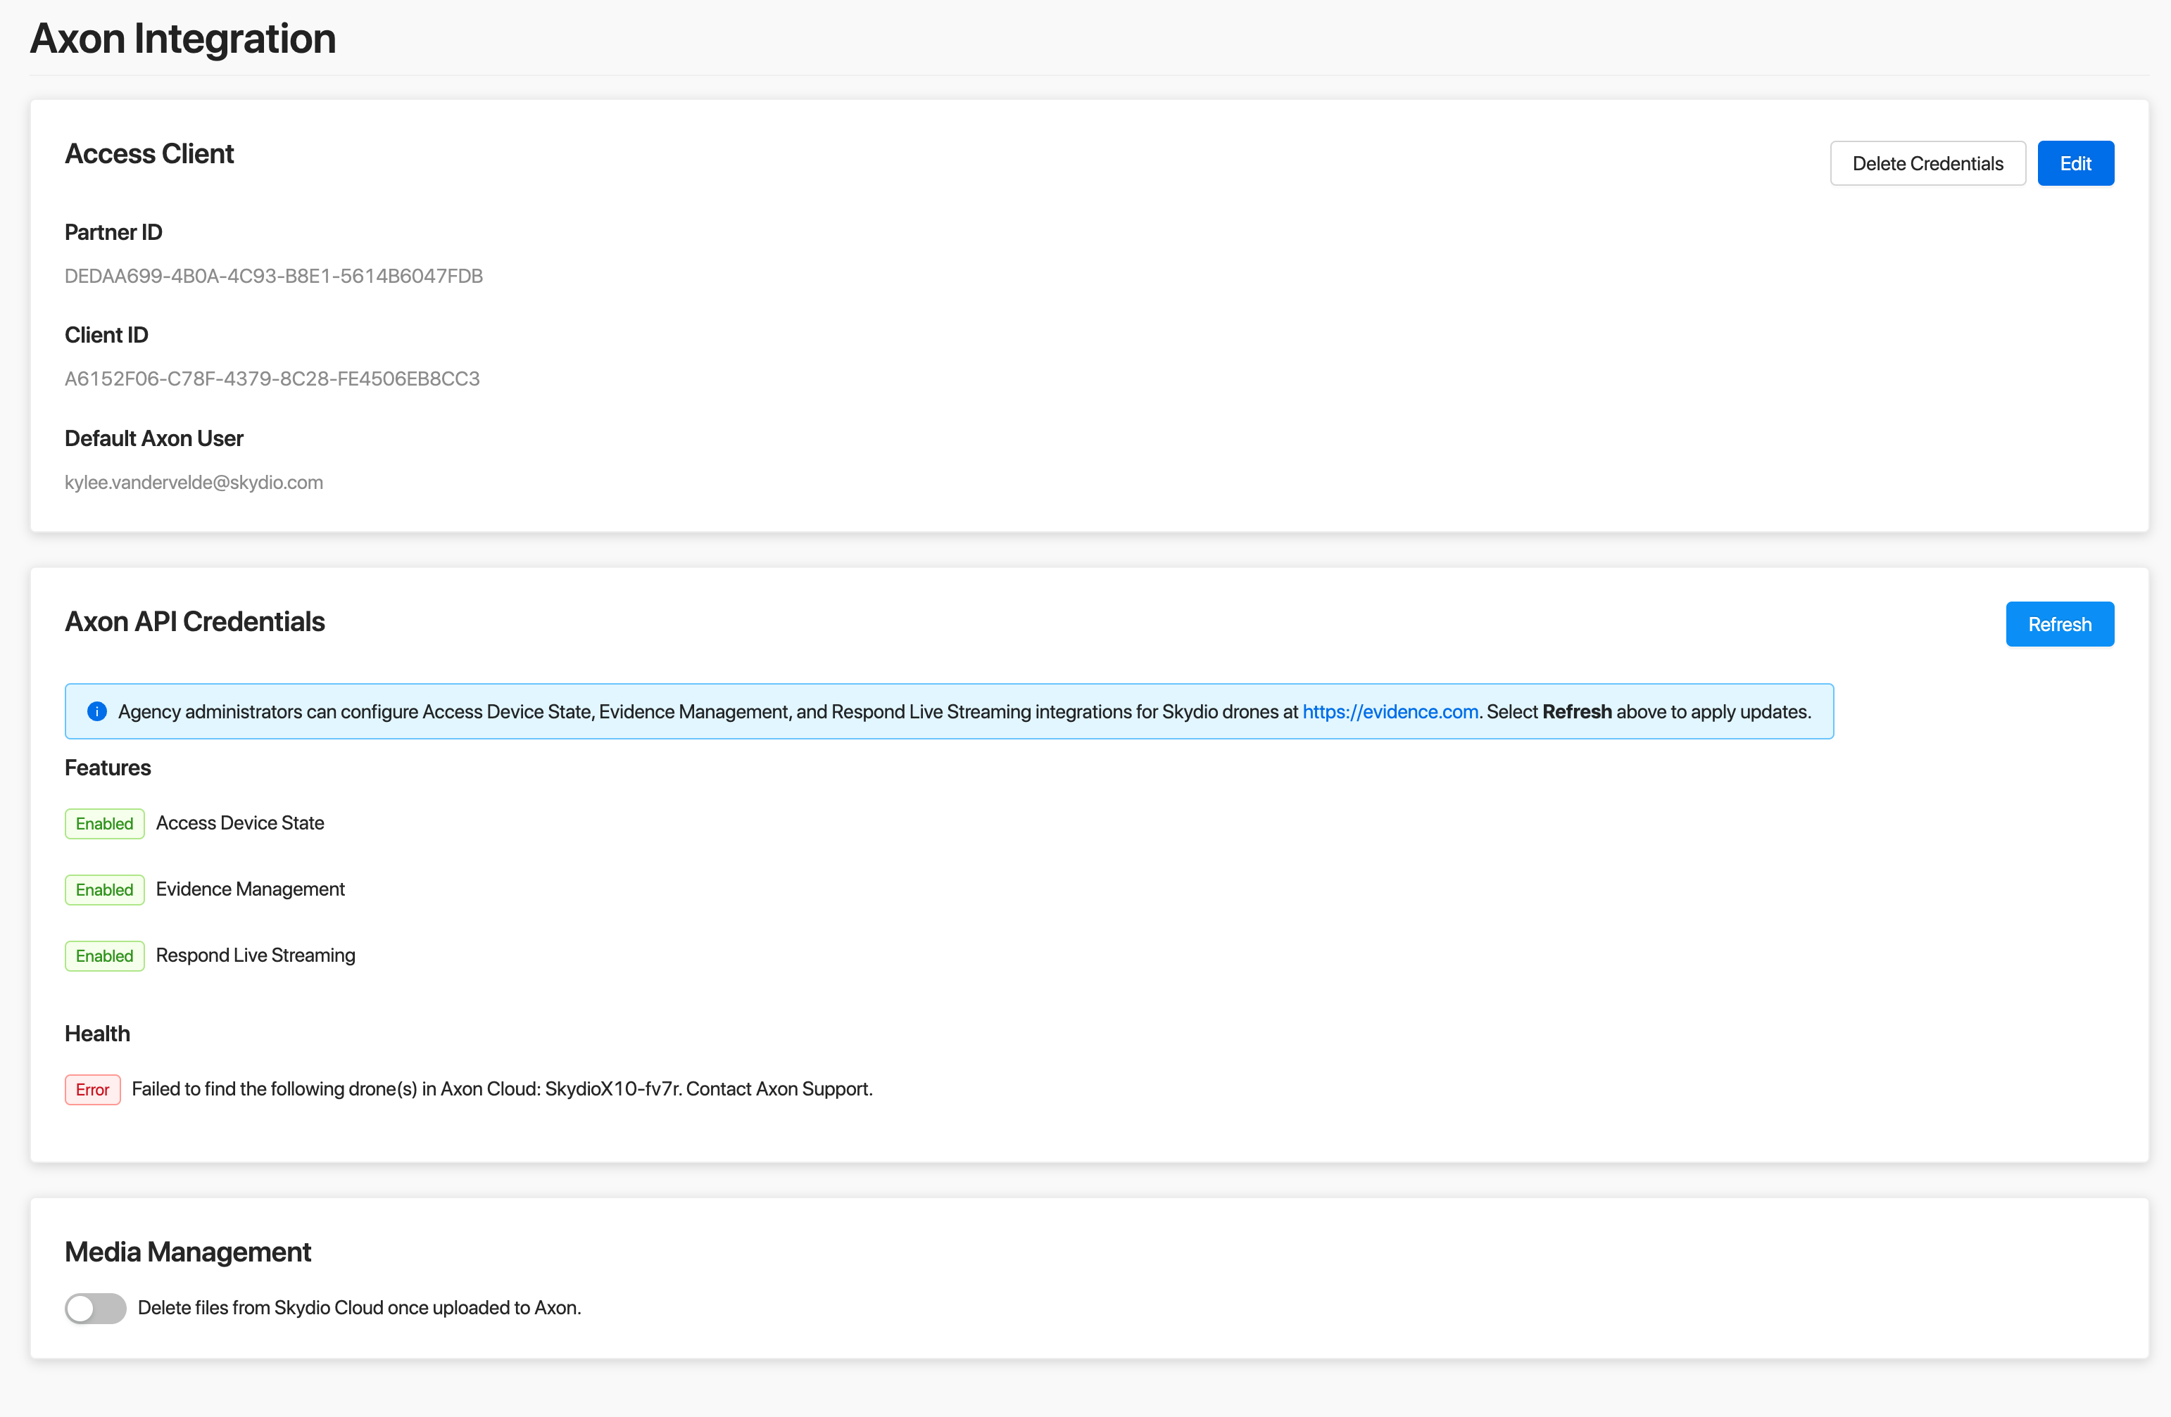The height and width of the screenshot is (1417, 2171).
Task: Click the Evidence Management feature label
Action: point(250,889)
